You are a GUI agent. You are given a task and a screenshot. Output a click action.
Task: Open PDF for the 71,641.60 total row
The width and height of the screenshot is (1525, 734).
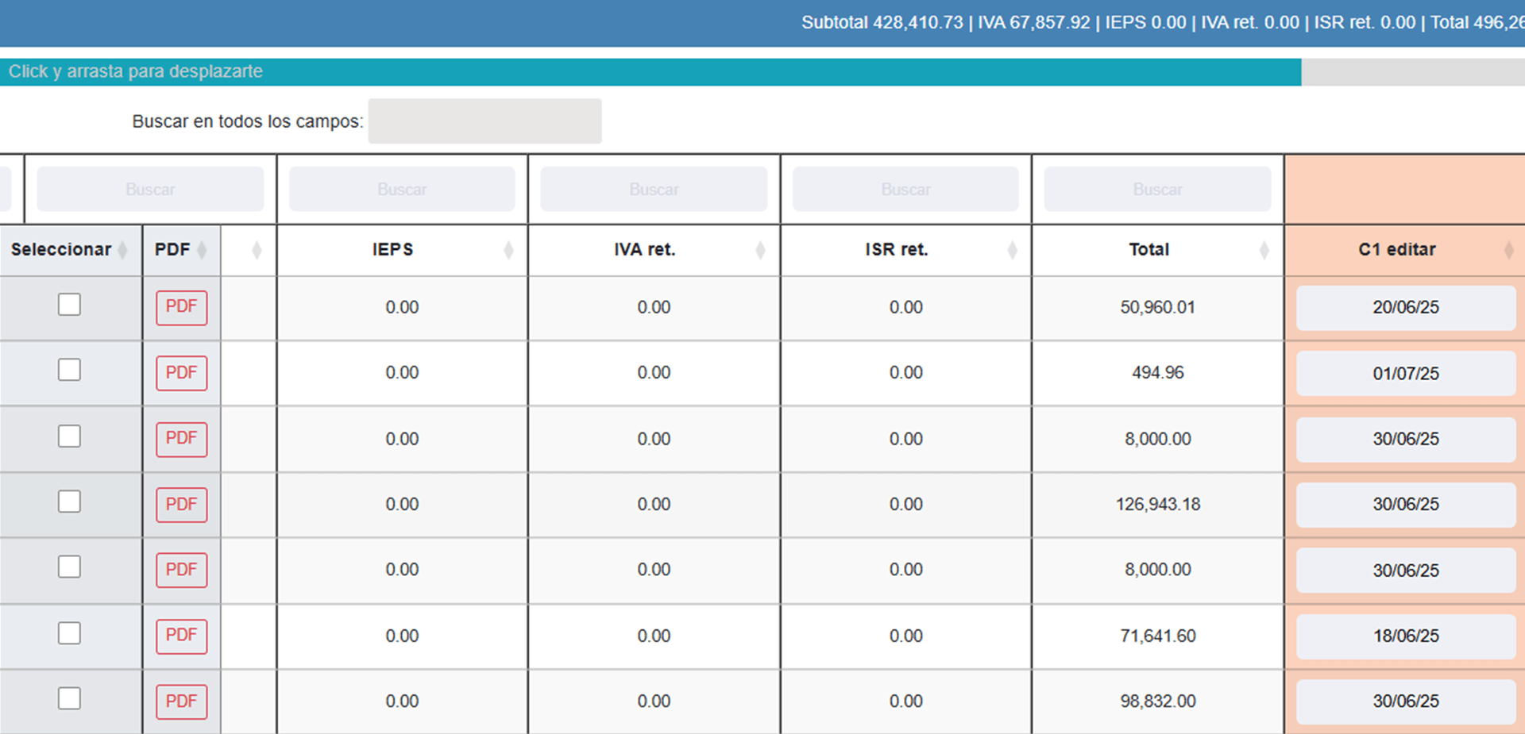point(181,636)
